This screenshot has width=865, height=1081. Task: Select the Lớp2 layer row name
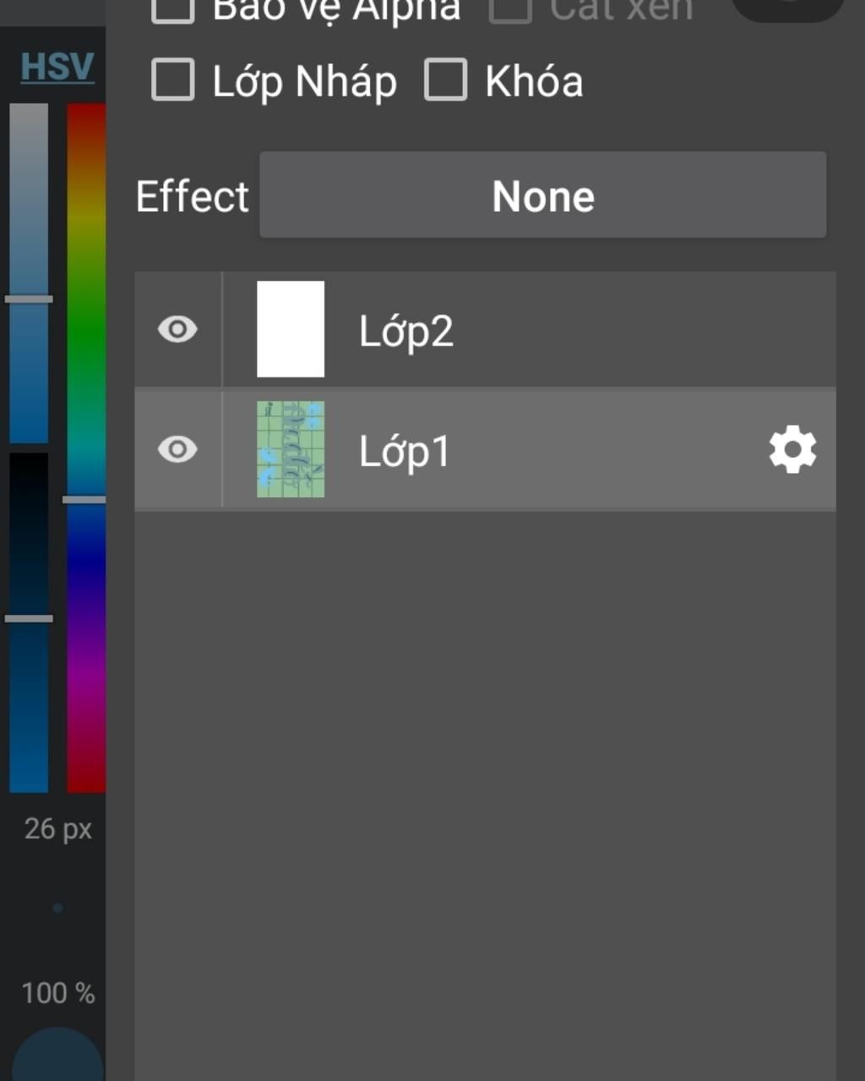406,331
